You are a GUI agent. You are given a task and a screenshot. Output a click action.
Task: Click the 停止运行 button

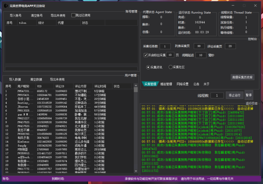click(x=234, y=95)
